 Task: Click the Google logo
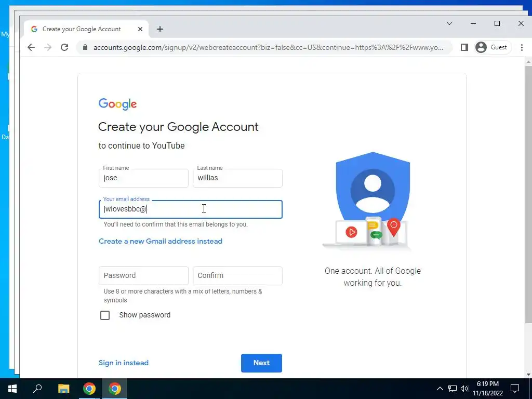(x=117, y=104)
